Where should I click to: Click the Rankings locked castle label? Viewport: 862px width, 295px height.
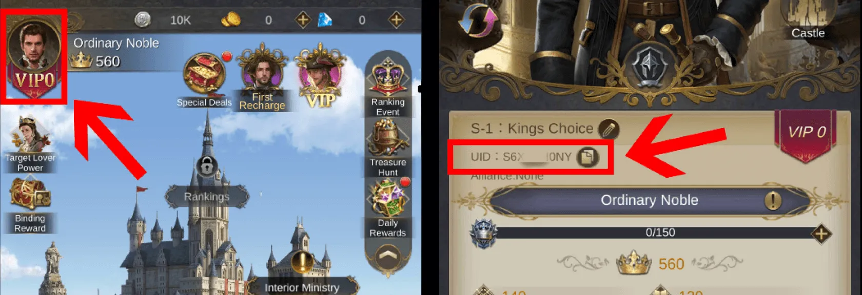click(207, 197)
